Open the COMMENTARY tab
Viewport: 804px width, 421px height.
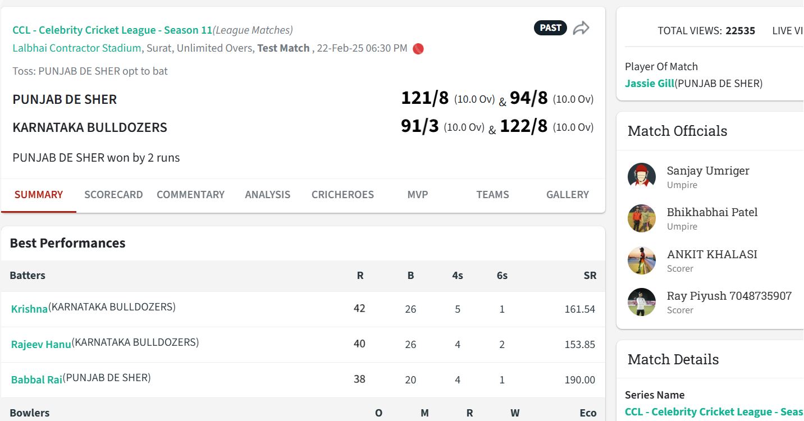(190, 194)
